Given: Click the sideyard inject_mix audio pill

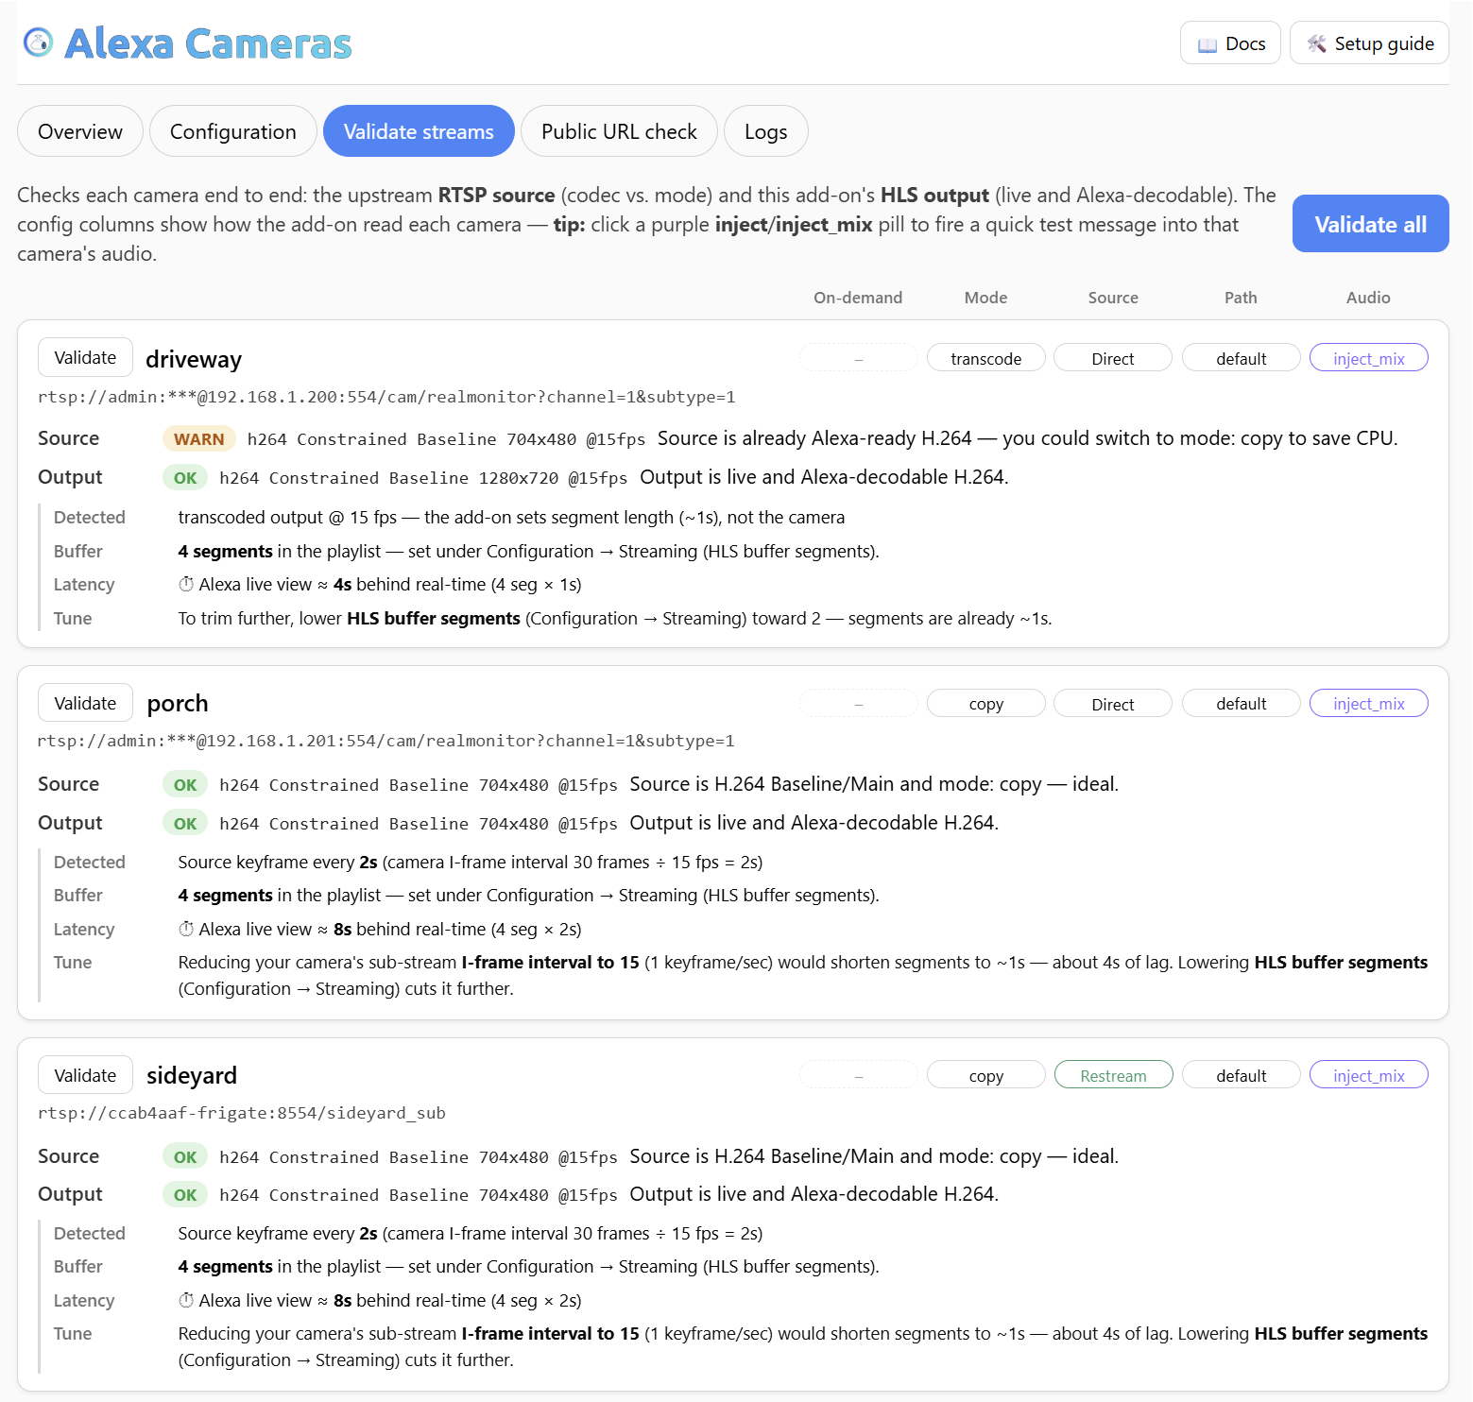Looking at the screenshot, I should tap(1368, 1075).
